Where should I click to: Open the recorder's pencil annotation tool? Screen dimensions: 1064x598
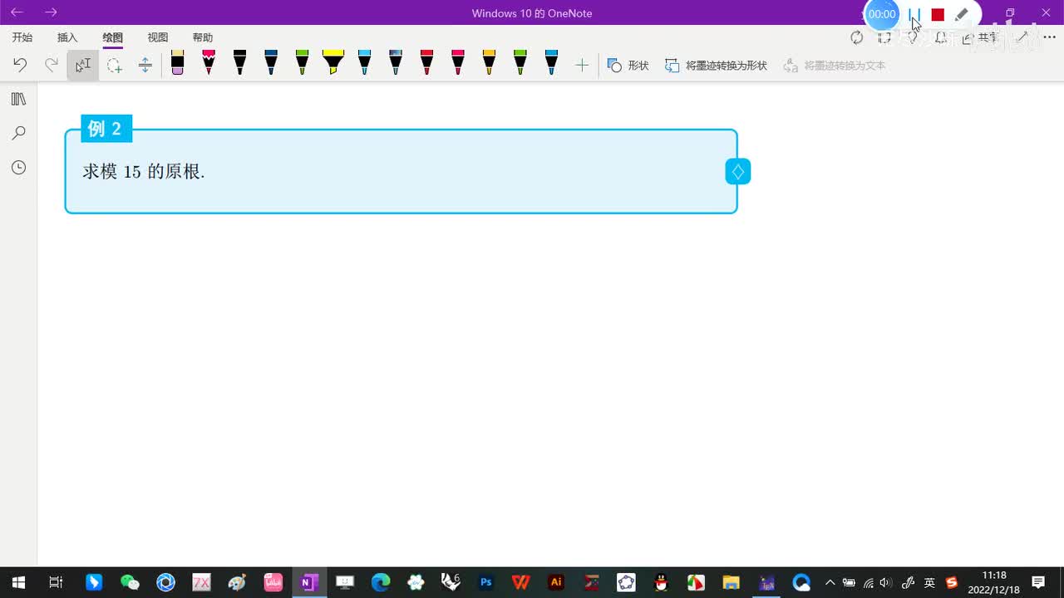pyautogui.click(x=962, y=14)
